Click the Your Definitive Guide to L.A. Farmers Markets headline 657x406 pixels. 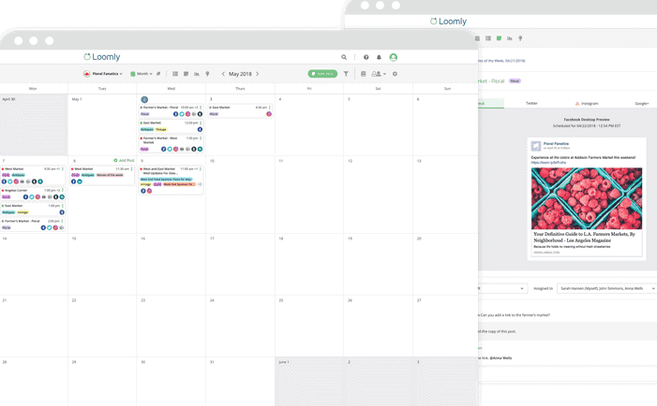pos(585,237)
